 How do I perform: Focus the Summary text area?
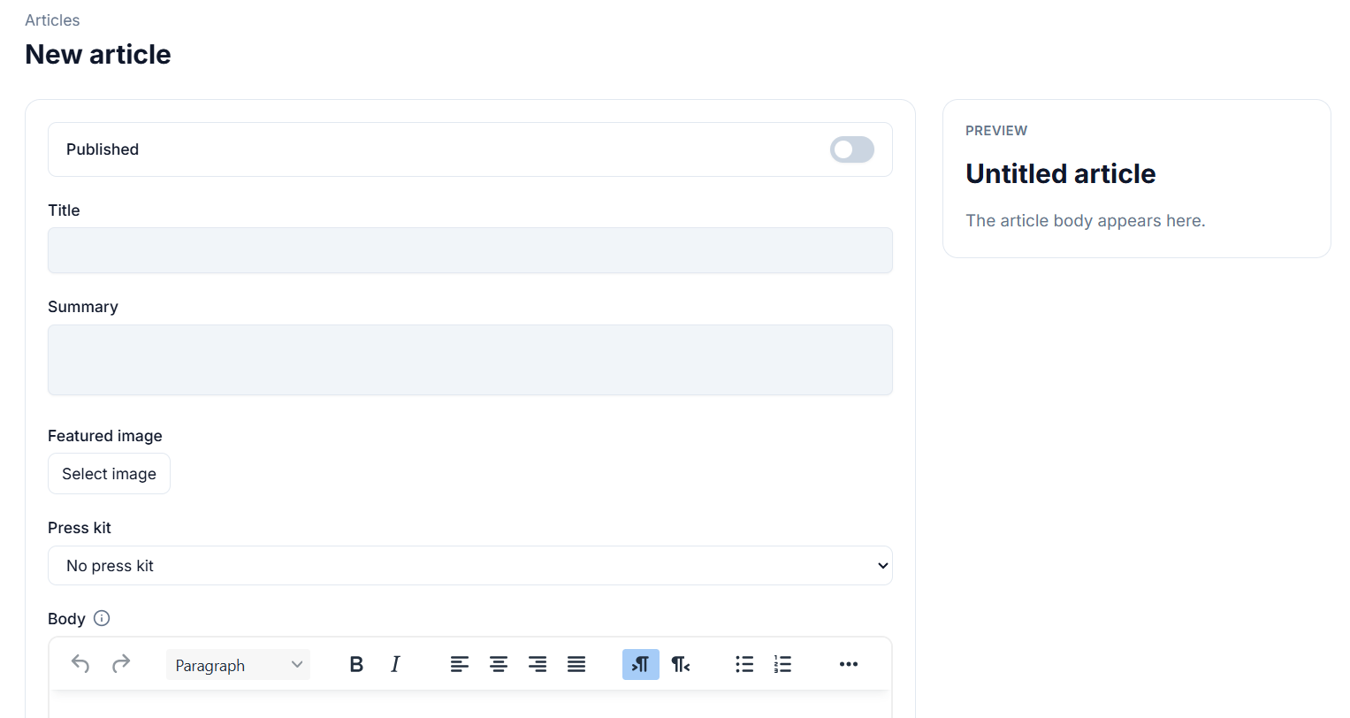tap(470, 360)
